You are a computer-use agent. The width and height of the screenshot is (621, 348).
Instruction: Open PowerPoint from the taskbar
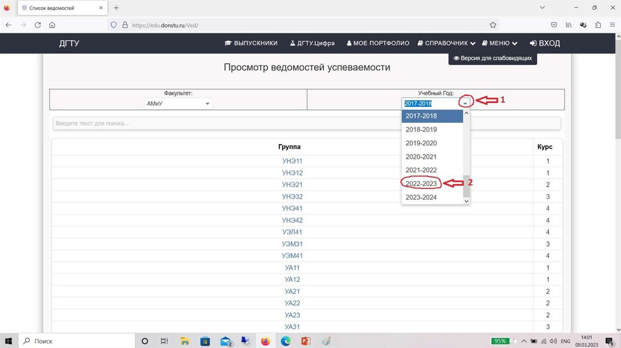tap(306, 341)
